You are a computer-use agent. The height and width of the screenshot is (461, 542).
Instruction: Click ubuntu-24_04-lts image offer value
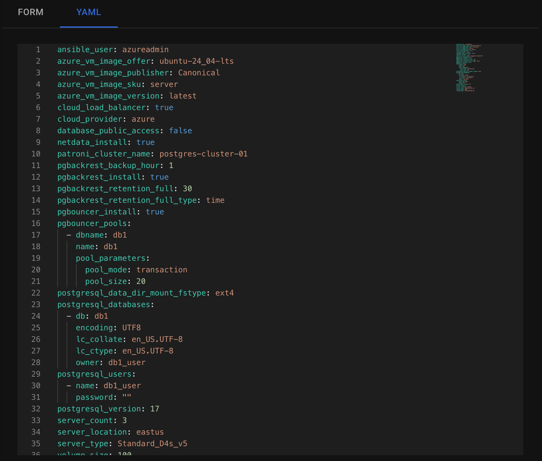(x=197, y=61)
